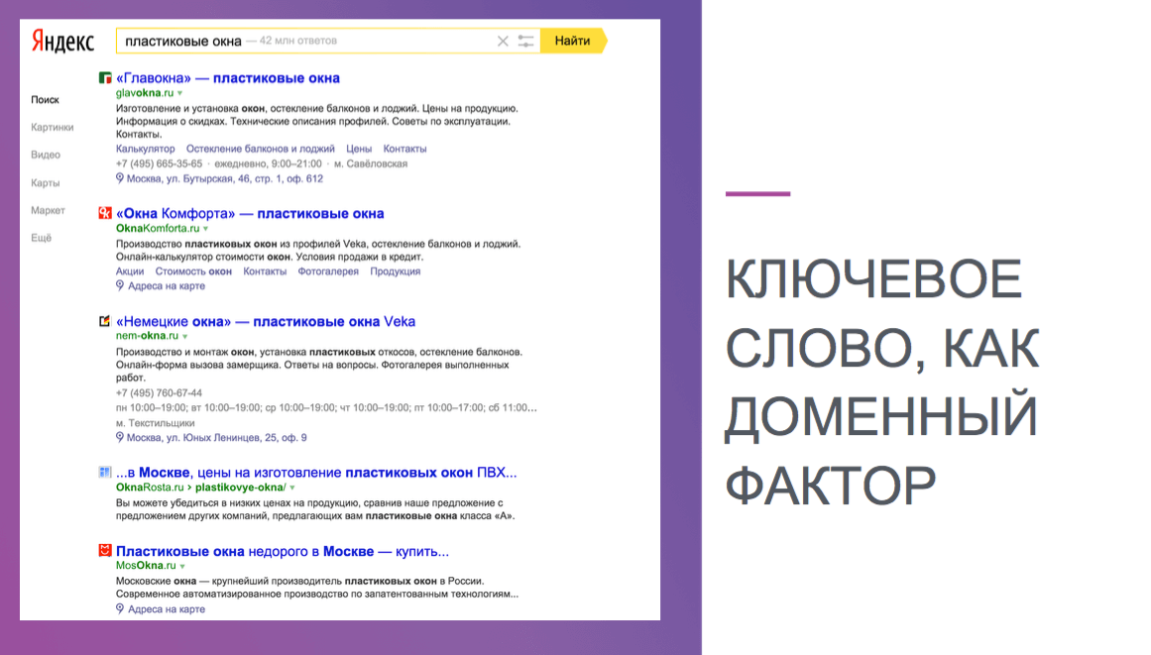Click the м. Текстильщики metro text
The width and height of the screenshot is (1151, 655).
[x=155, y=423]
